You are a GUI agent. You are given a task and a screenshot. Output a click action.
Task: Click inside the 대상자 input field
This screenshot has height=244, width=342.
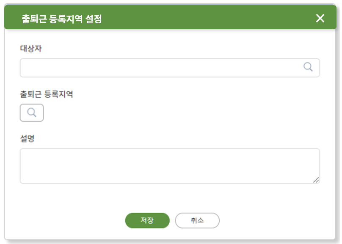tap(170, 68)
